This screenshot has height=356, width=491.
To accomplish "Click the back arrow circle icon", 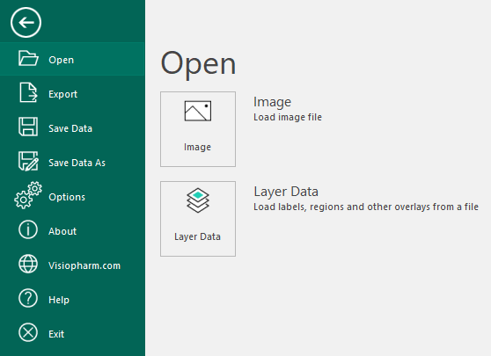I will [x=26, y=23].
